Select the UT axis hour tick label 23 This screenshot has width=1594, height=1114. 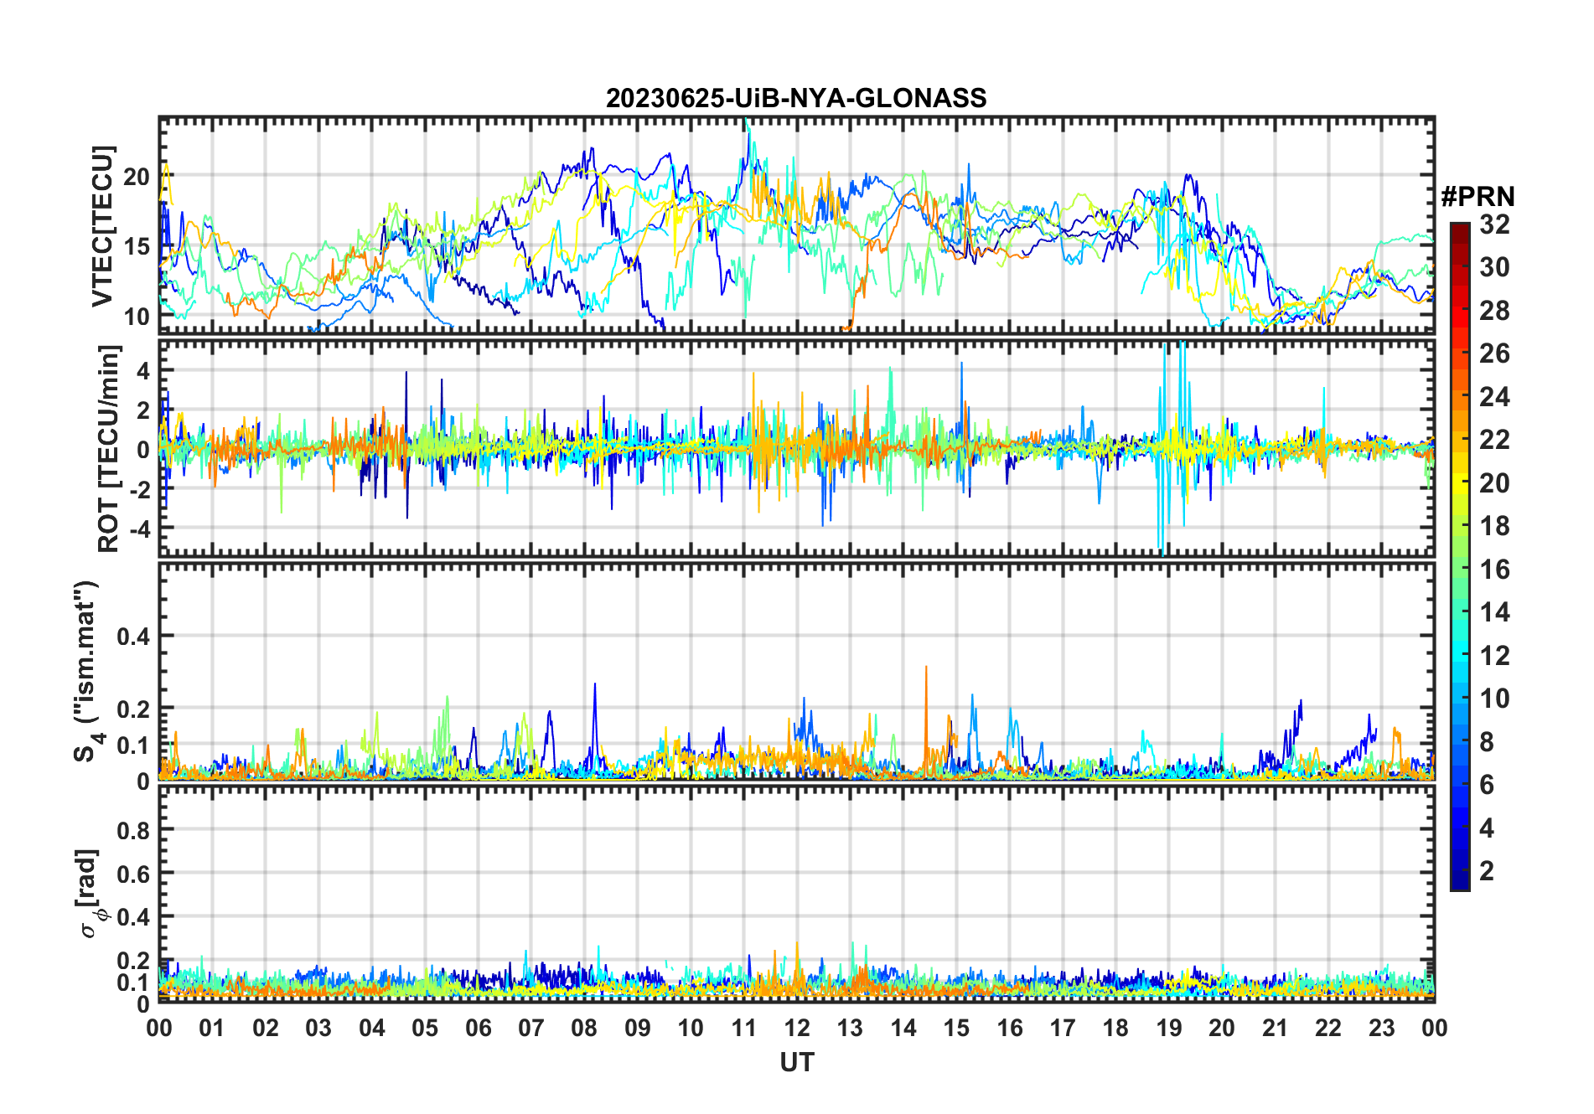point(1381,1028)
